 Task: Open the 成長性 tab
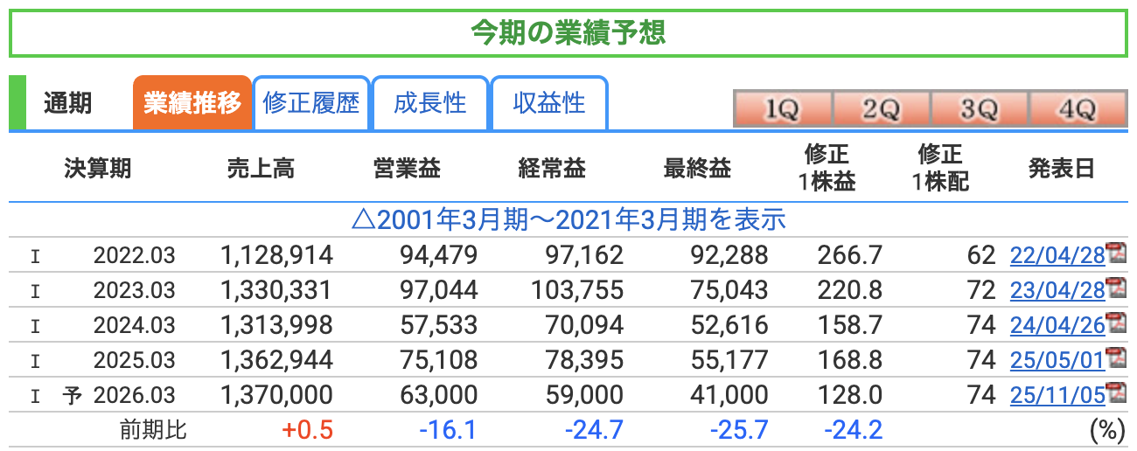point(430,103)
